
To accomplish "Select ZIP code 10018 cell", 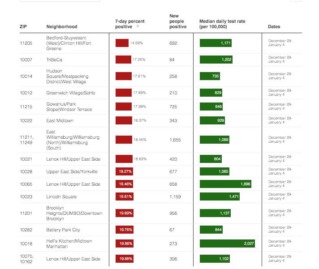I will click(x=26, y=243).
